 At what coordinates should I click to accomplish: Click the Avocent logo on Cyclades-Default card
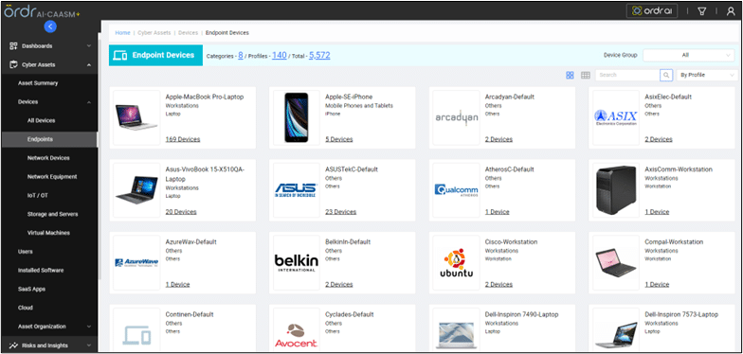click(x=296, y=335)
